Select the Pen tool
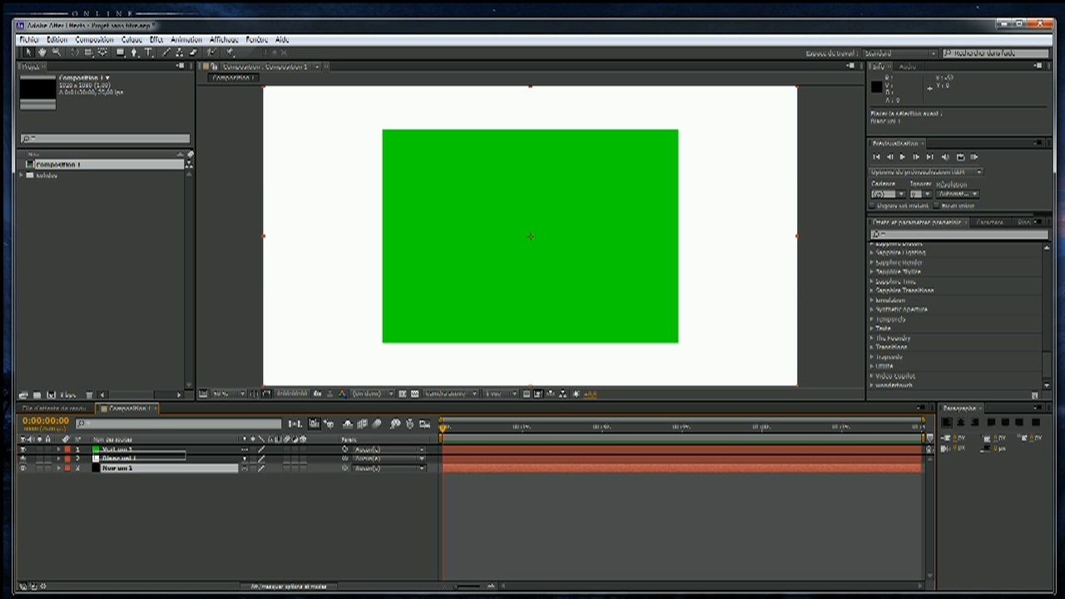The width and height of the screenshot is (1065, 599). [x=135, y=52]
